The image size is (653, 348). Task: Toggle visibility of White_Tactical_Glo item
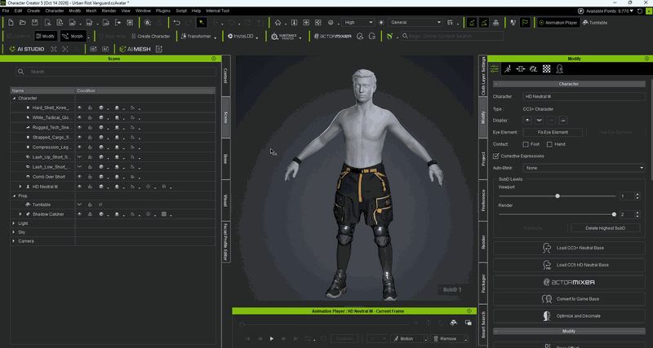click(79, 117)
